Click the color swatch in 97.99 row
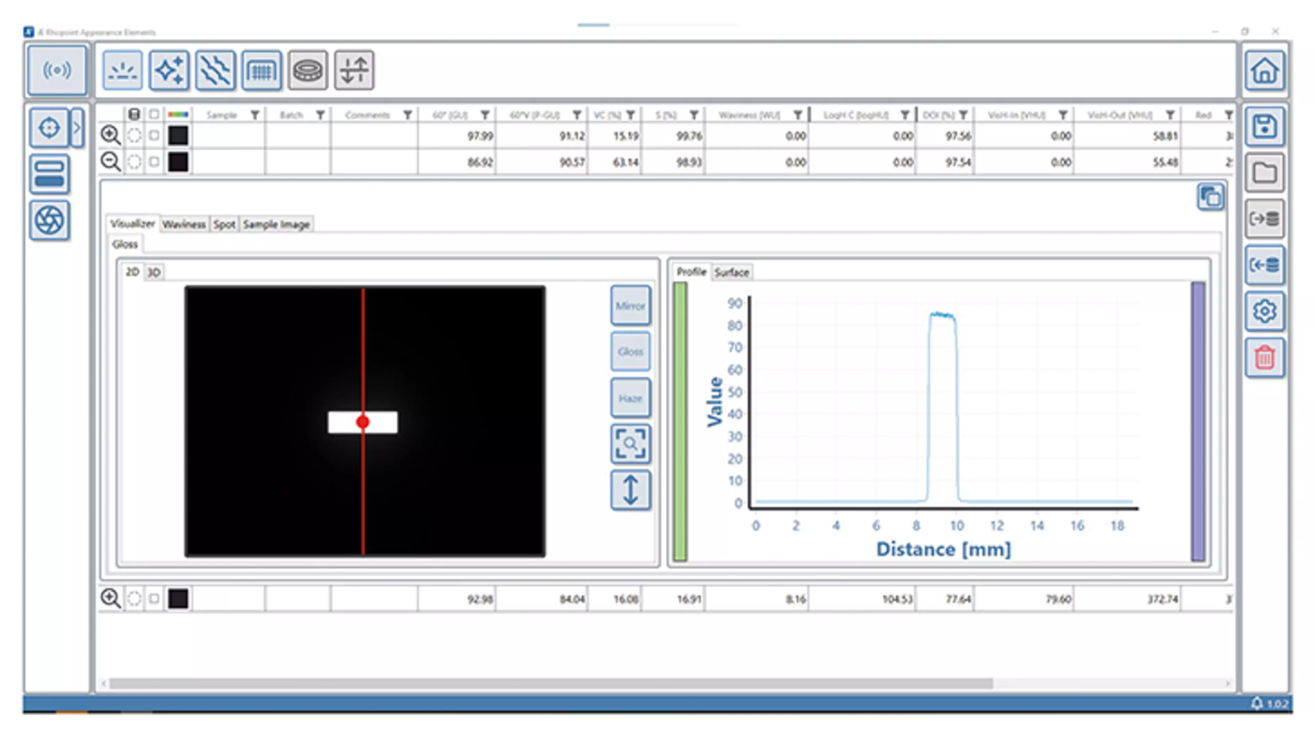The image size is (1315, 738). [x=178, y=136]
